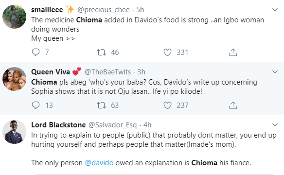284x175 pixels.
Task: Open the 5h timestamp on smallieee's tweet
Action: pyautogui.click(x=140, y=10)
